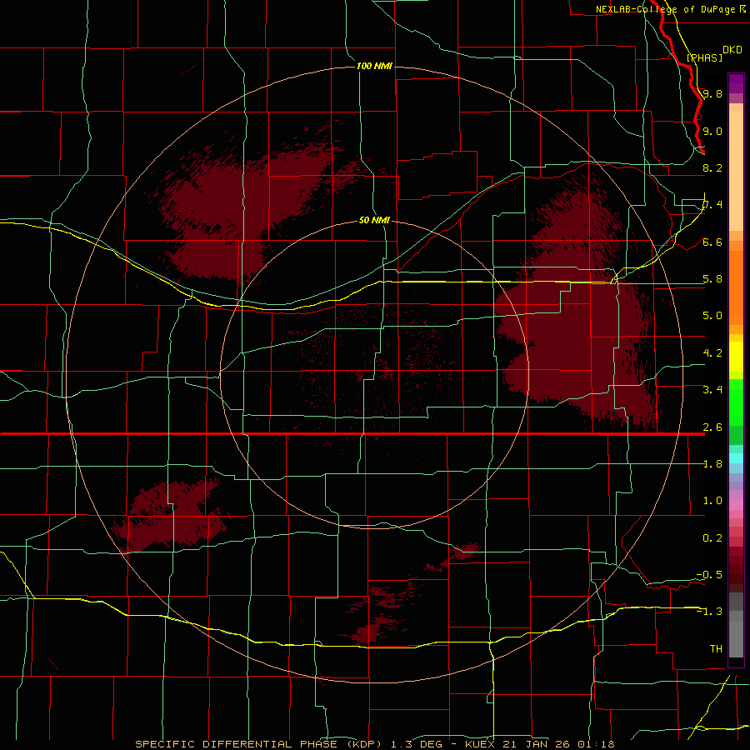Pick the 5.0 legend value
This screenshot has height=750, width=750.
click(x=712, y=316)
